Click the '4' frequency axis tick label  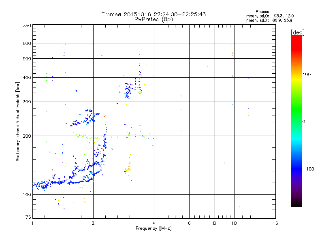[154, 223]
